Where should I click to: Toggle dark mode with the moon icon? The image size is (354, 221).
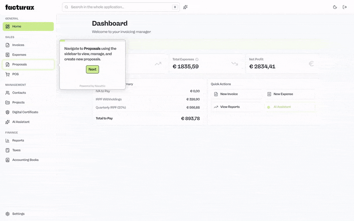click(335, 7)
